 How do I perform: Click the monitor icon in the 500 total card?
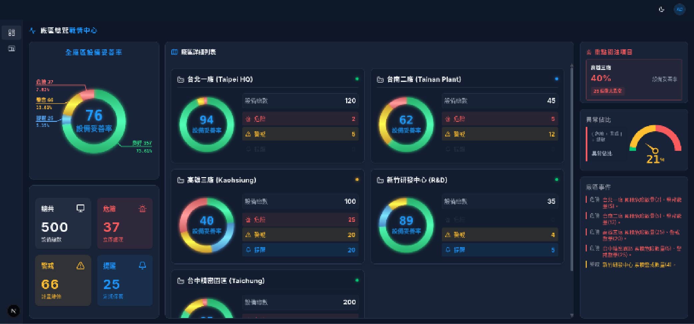80,208
